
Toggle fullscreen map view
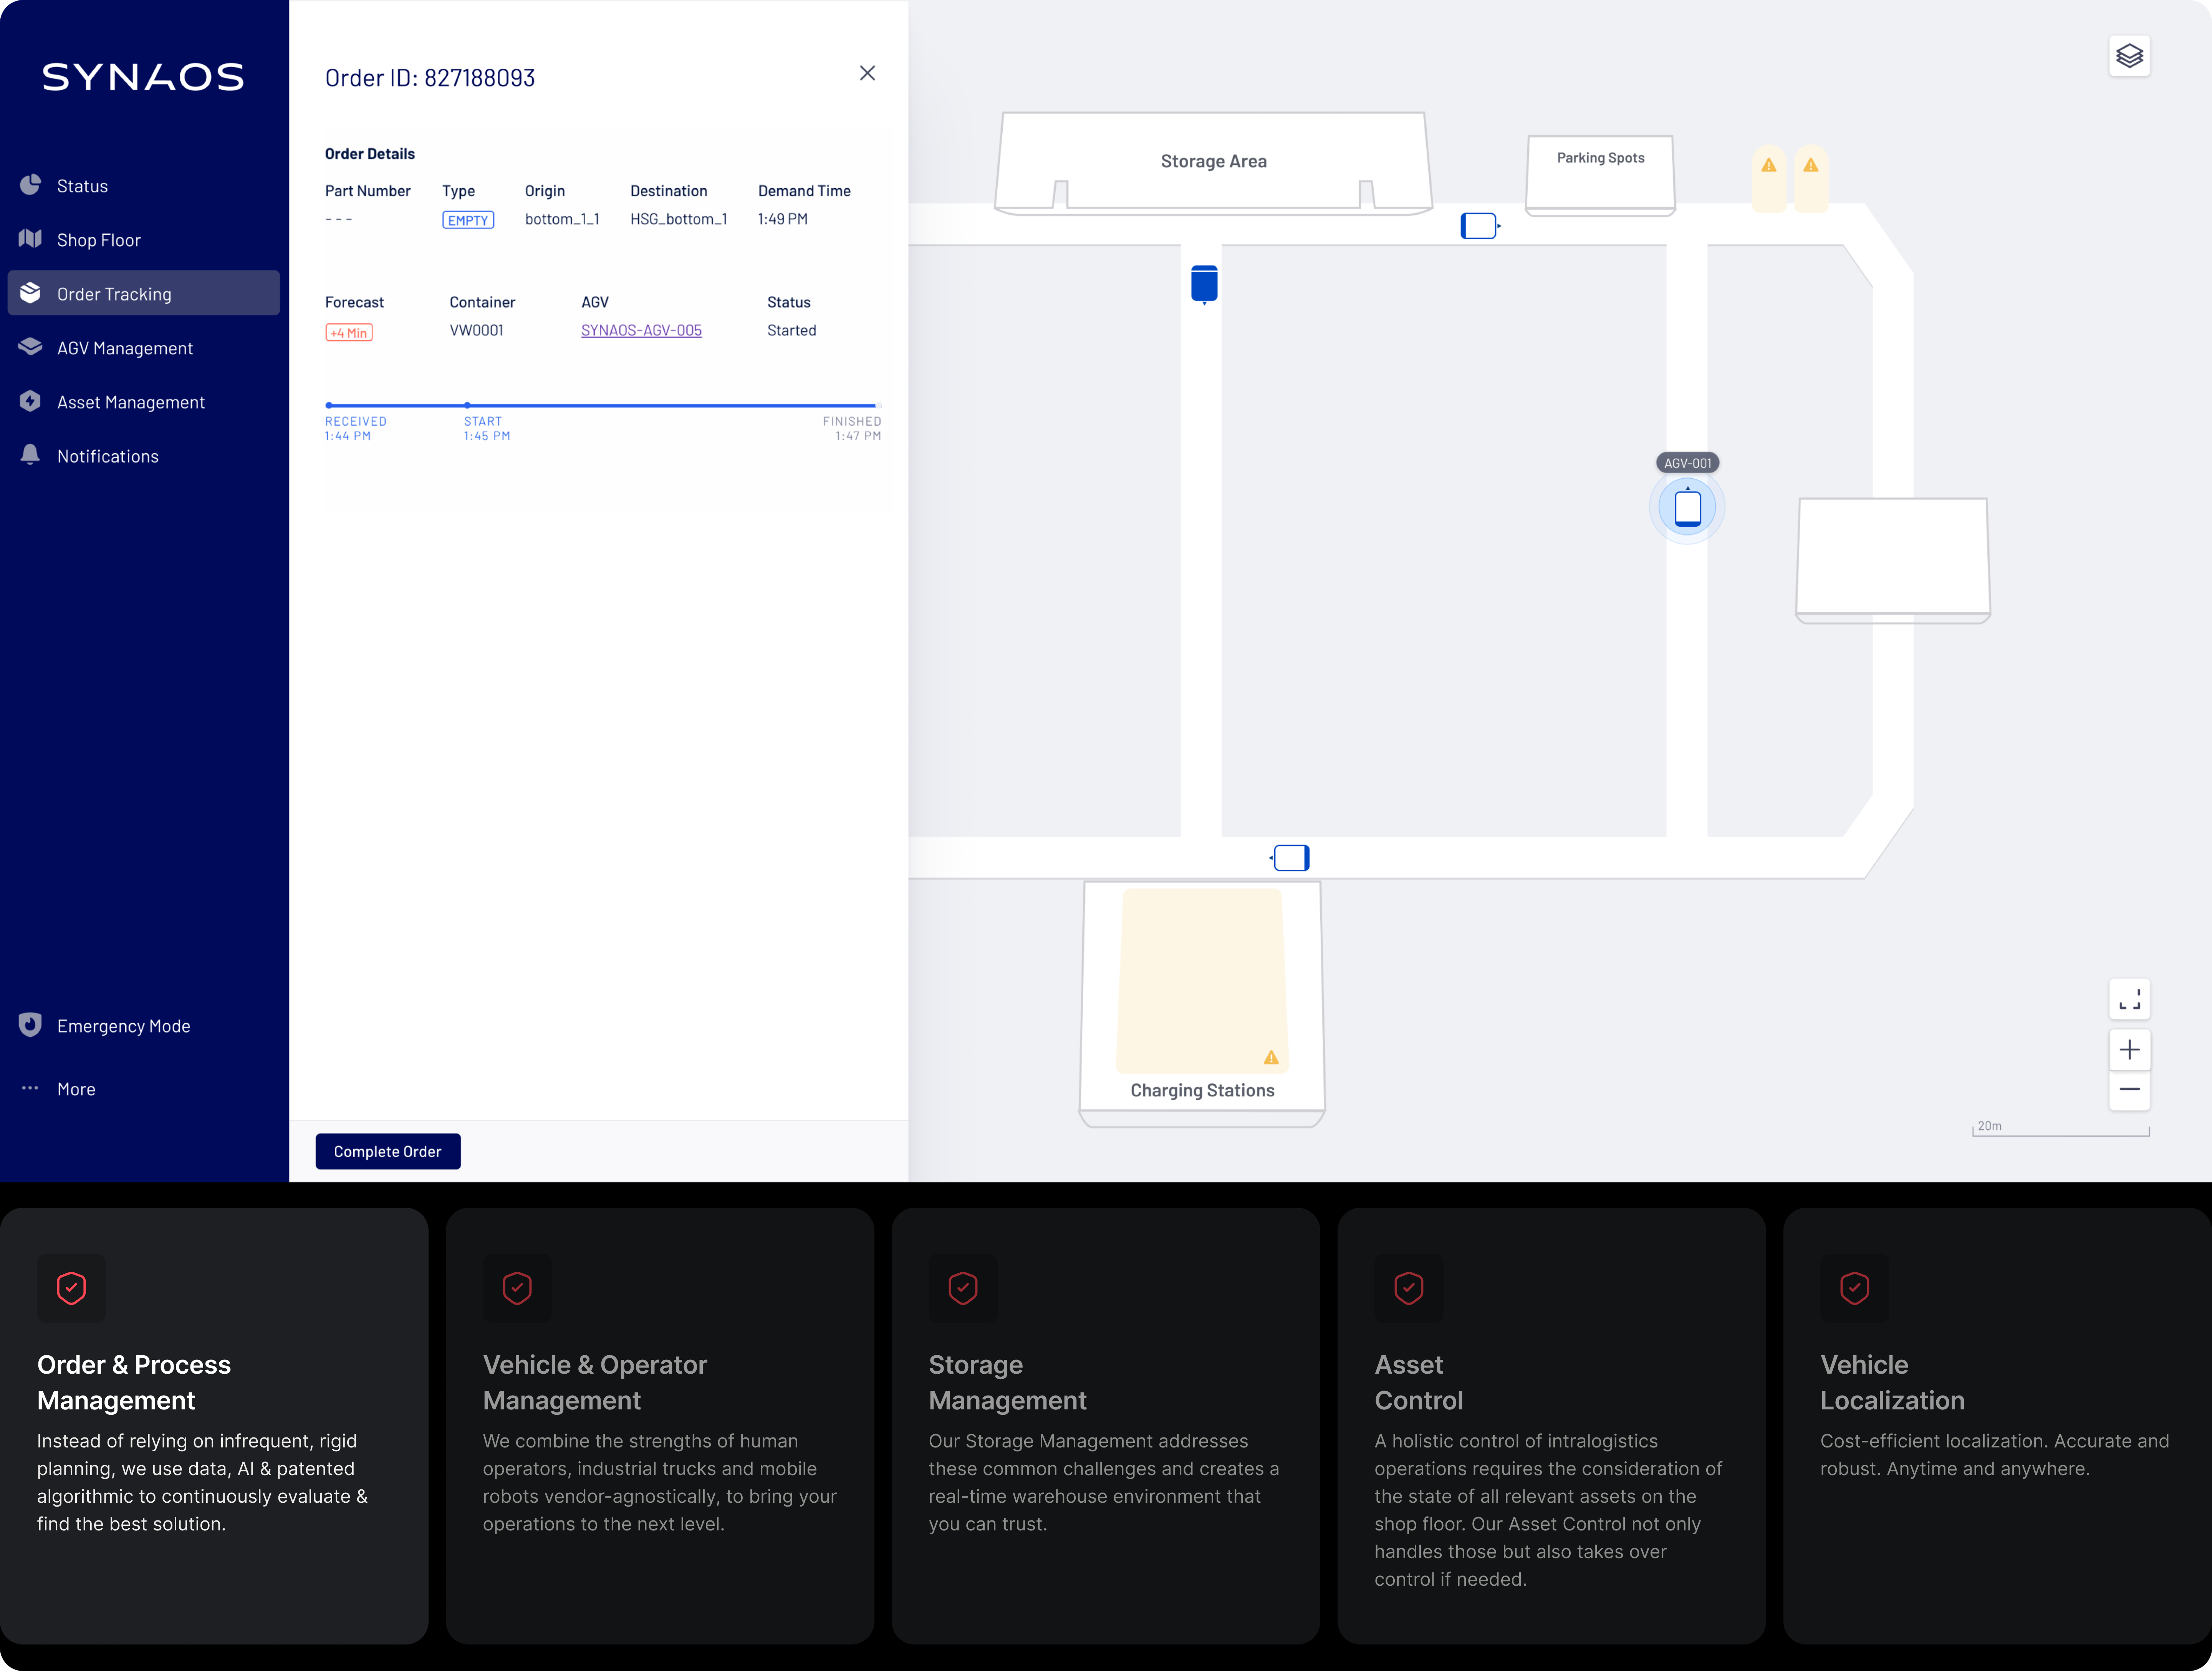pos(2130,999)
